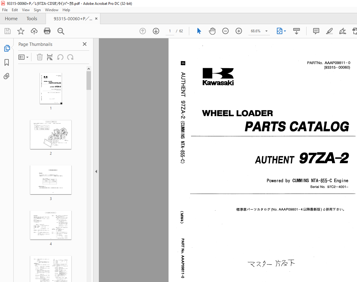Open the View menu

click(x=26, y=10)
